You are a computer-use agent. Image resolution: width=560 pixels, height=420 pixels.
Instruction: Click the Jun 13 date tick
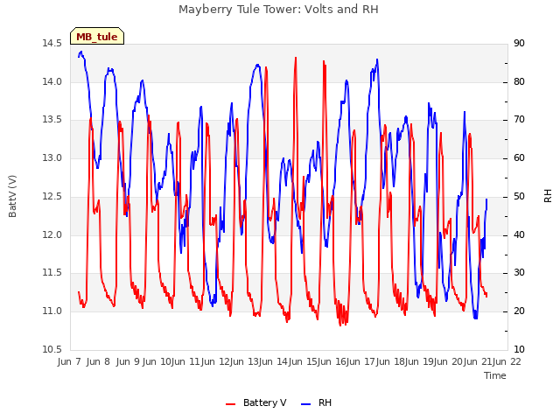pyautogui.click(x=242, y=361)
